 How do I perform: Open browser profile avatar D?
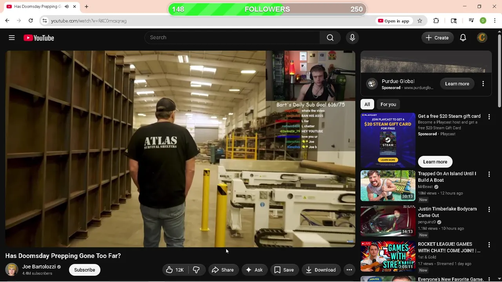pos(483,21)
